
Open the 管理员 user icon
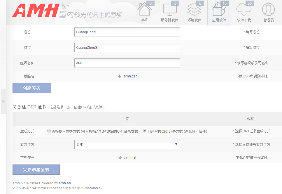tap(268, 10)
